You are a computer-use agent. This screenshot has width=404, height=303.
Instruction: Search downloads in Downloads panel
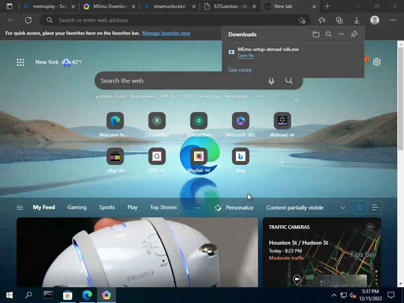click(329, 34)
